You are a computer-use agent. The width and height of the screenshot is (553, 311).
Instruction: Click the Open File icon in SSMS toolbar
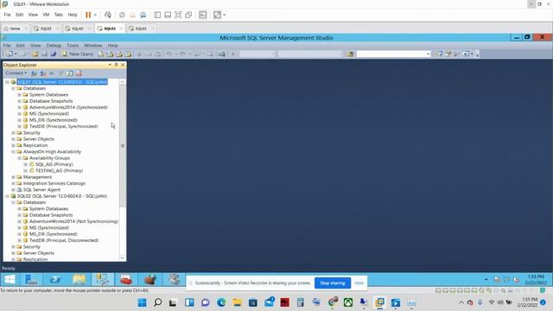tap(35, 54)
